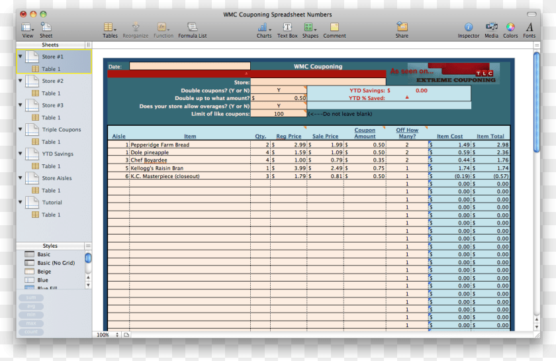Screen dimensions: 556x361
Task: Apply the Basic table style
Action: point(44,254)
